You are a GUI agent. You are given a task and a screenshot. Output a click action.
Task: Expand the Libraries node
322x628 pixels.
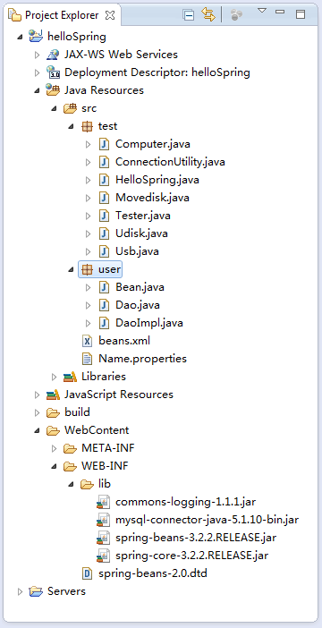[x=54, y=377]
